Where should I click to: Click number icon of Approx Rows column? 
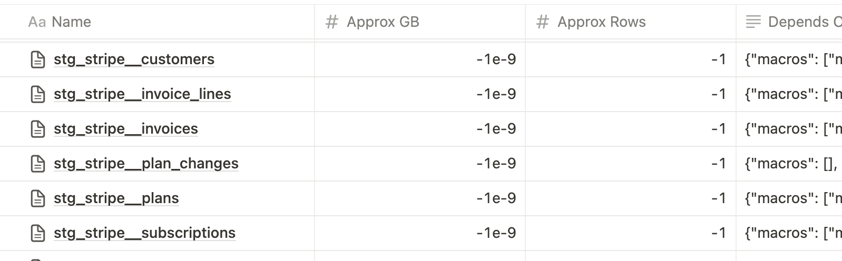coord(542,22)
